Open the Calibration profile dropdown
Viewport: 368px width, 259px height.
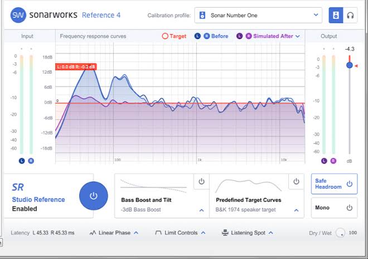pos(258,15)
